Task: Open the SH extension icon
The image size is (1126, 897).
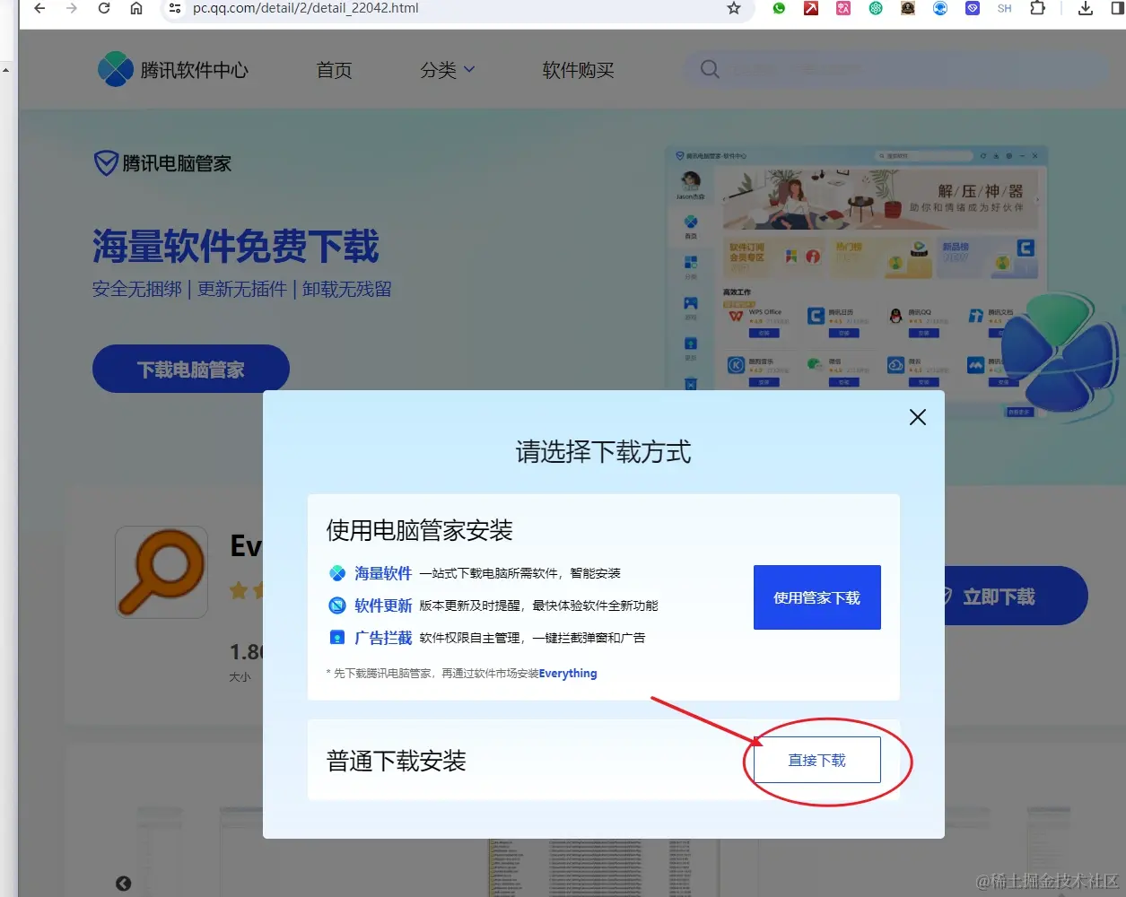Action: click(x=1005, y=8)
